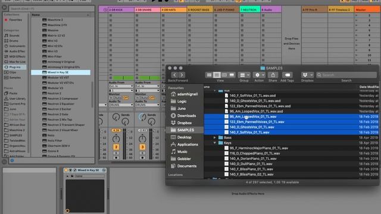Open MIDI Effects category in browser

click(x=15, y=56)
